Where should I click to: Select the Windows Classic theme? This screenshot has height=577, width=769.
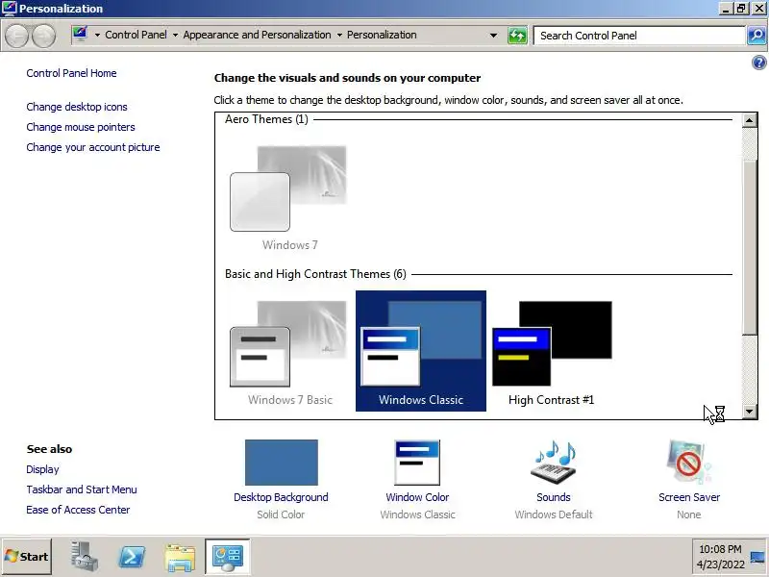(421, 351)
